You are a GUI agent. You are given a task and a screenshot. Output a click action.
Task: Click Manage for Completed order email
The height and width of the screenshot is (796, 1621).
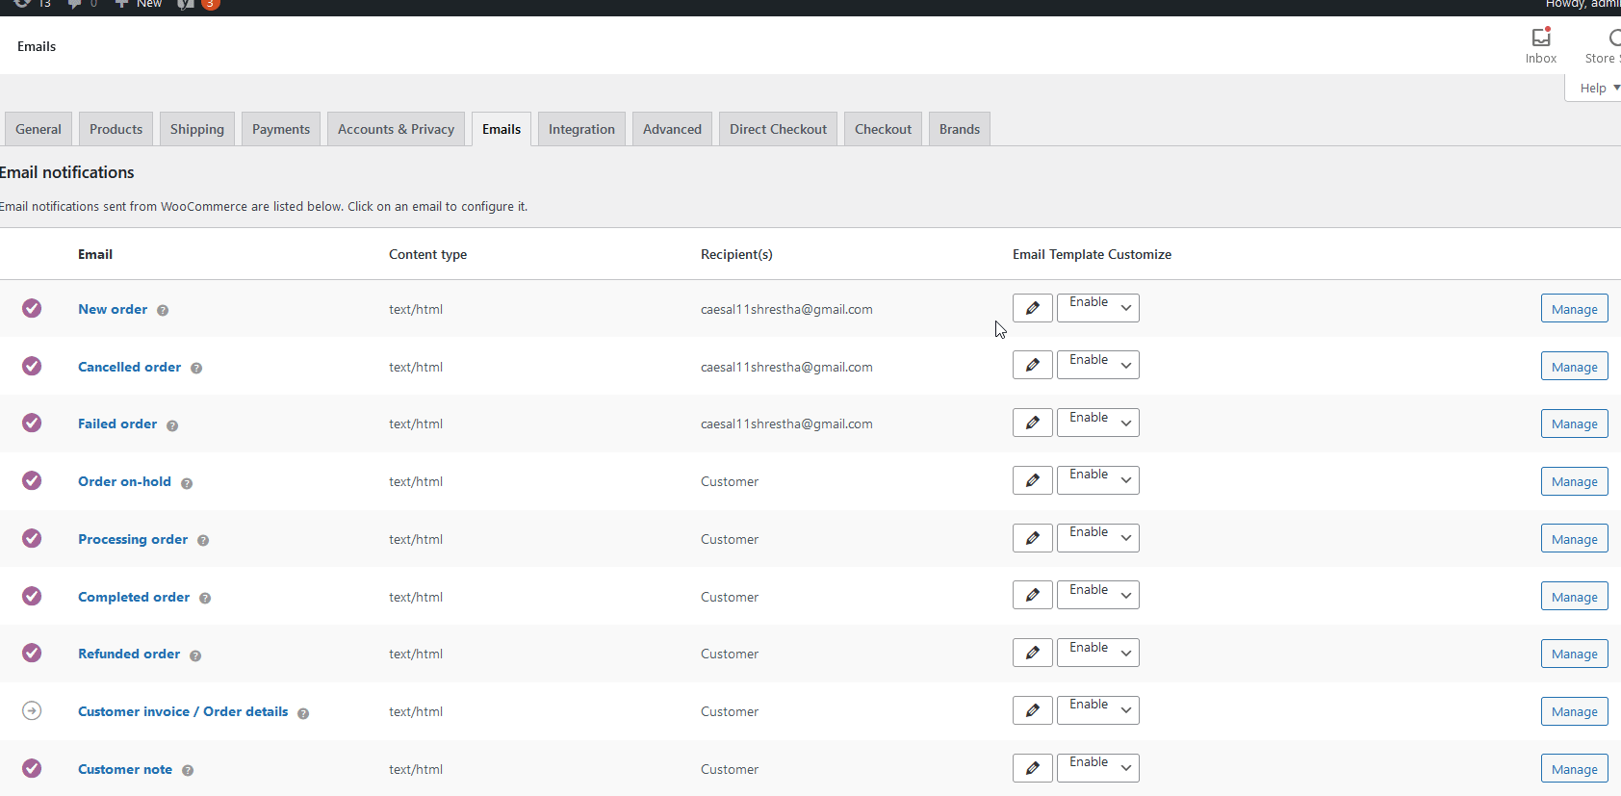coord(1574,597)
